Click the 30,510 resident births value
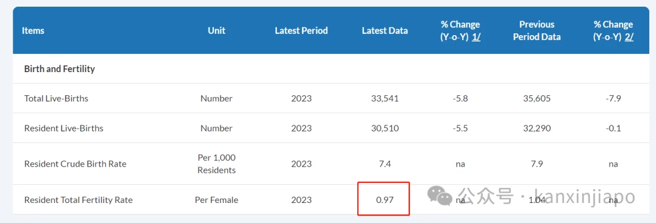The image size is (656, 223). coord(385,128)
